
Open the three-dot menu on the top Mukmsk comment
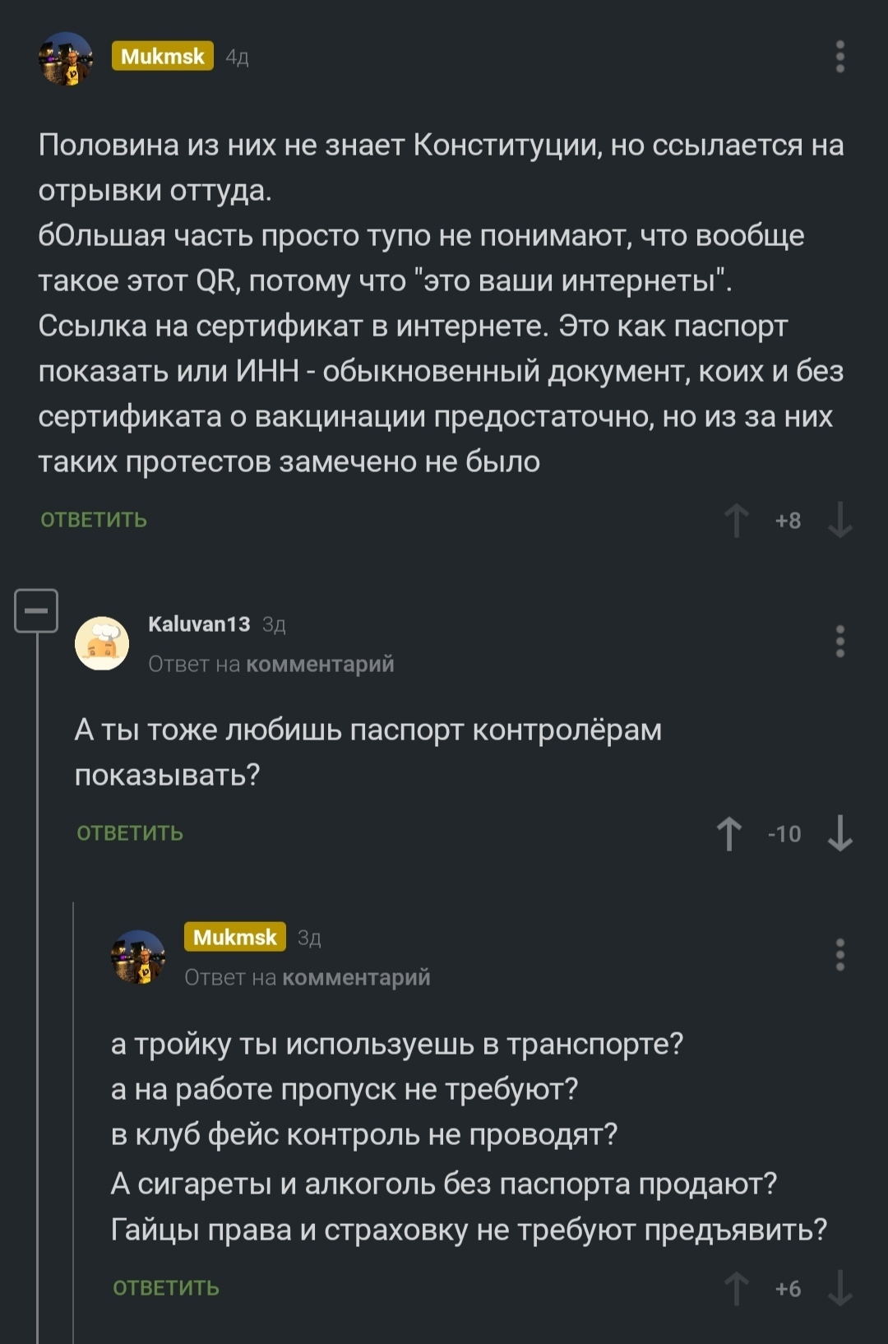coord(839,57)
